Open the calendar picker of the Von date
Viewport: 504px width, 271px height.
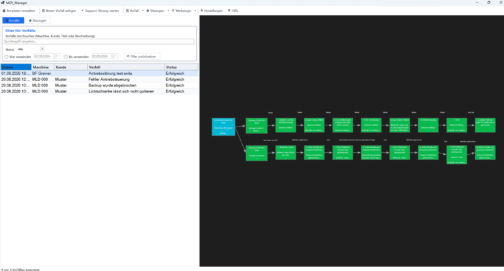[56, 56]
